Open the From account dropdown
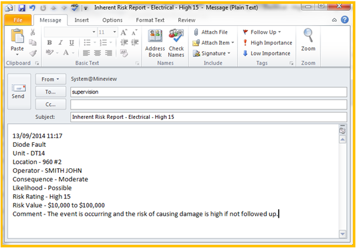 click(50, 79)
